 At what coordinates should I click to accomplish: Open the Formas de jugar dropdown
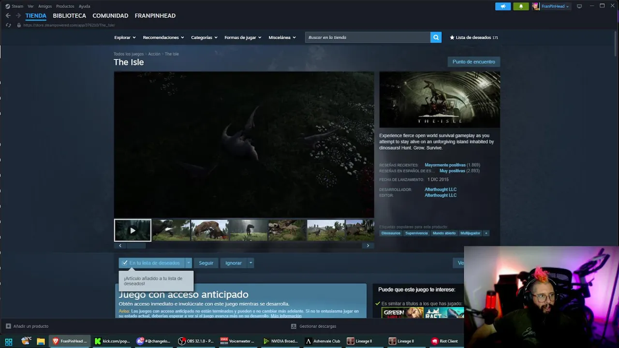point(243,37)
